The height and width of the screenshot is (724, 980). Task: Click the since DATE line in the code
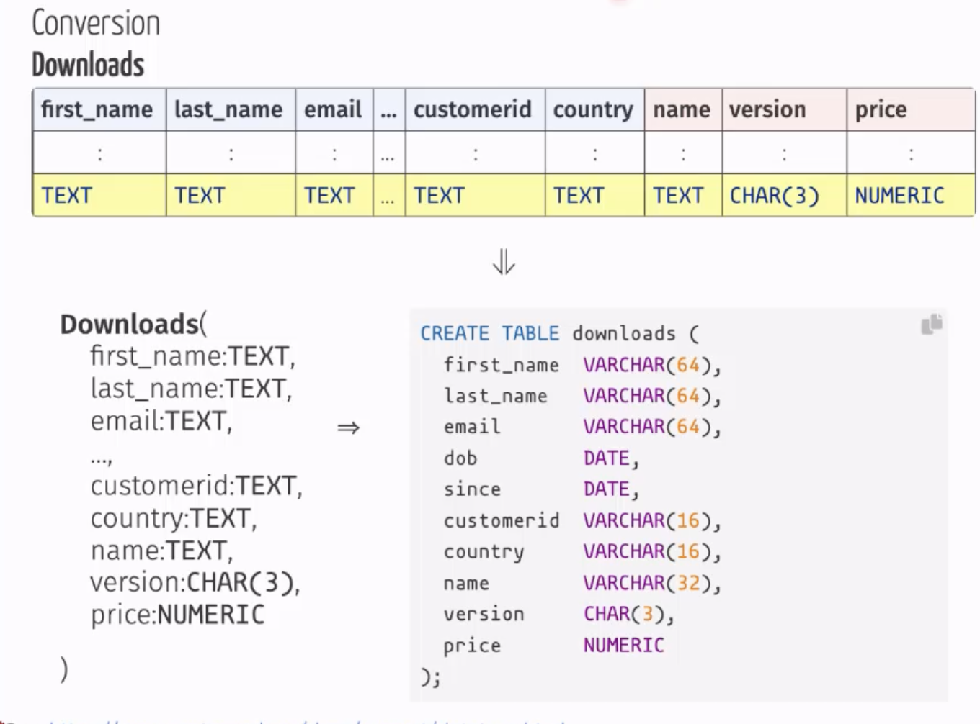tap(540, 489)
